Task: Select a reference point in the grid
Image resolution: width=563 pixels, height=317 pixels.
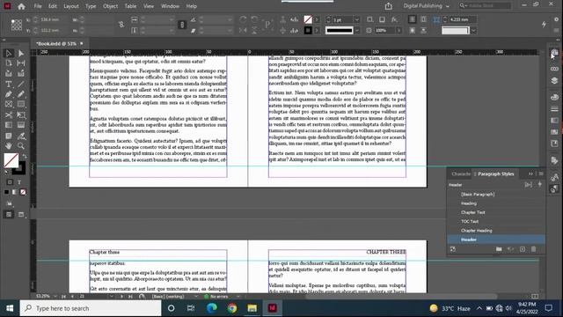Action: (x=16, y=25)
